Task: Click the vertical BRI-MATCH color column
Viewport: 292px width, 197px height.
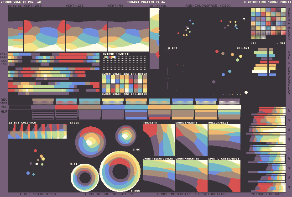Action: 154,38
